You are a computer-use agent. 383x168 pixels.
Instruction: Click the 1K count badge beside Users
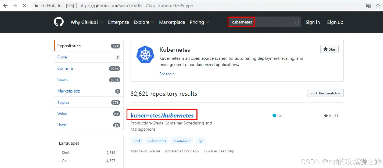[x=117, y=125]
